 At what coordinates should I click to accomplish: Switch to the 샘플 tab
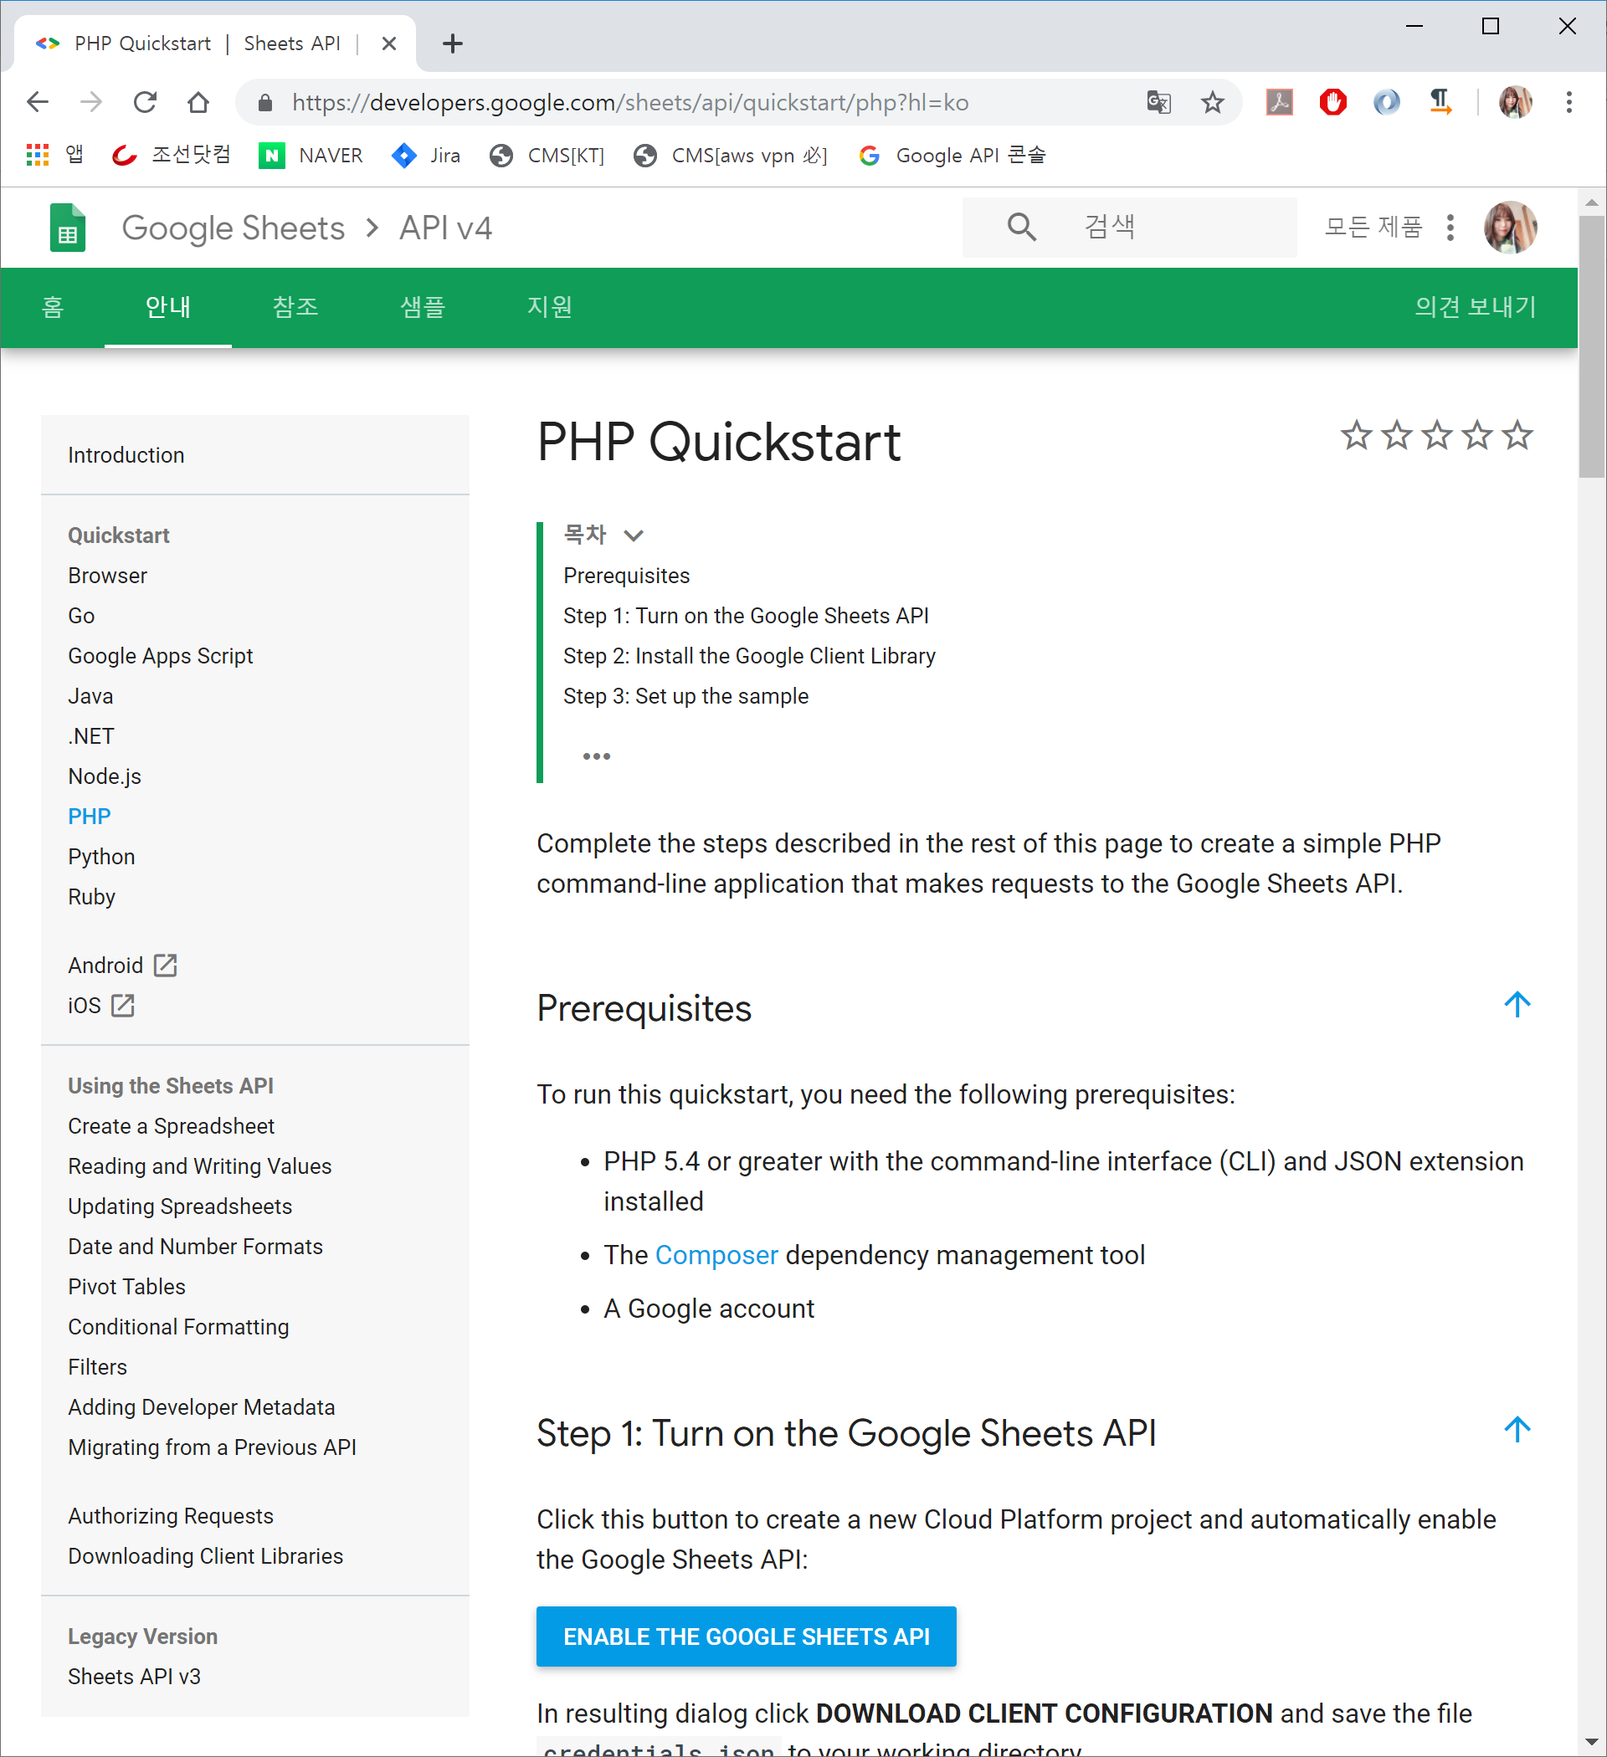point(422,307)
